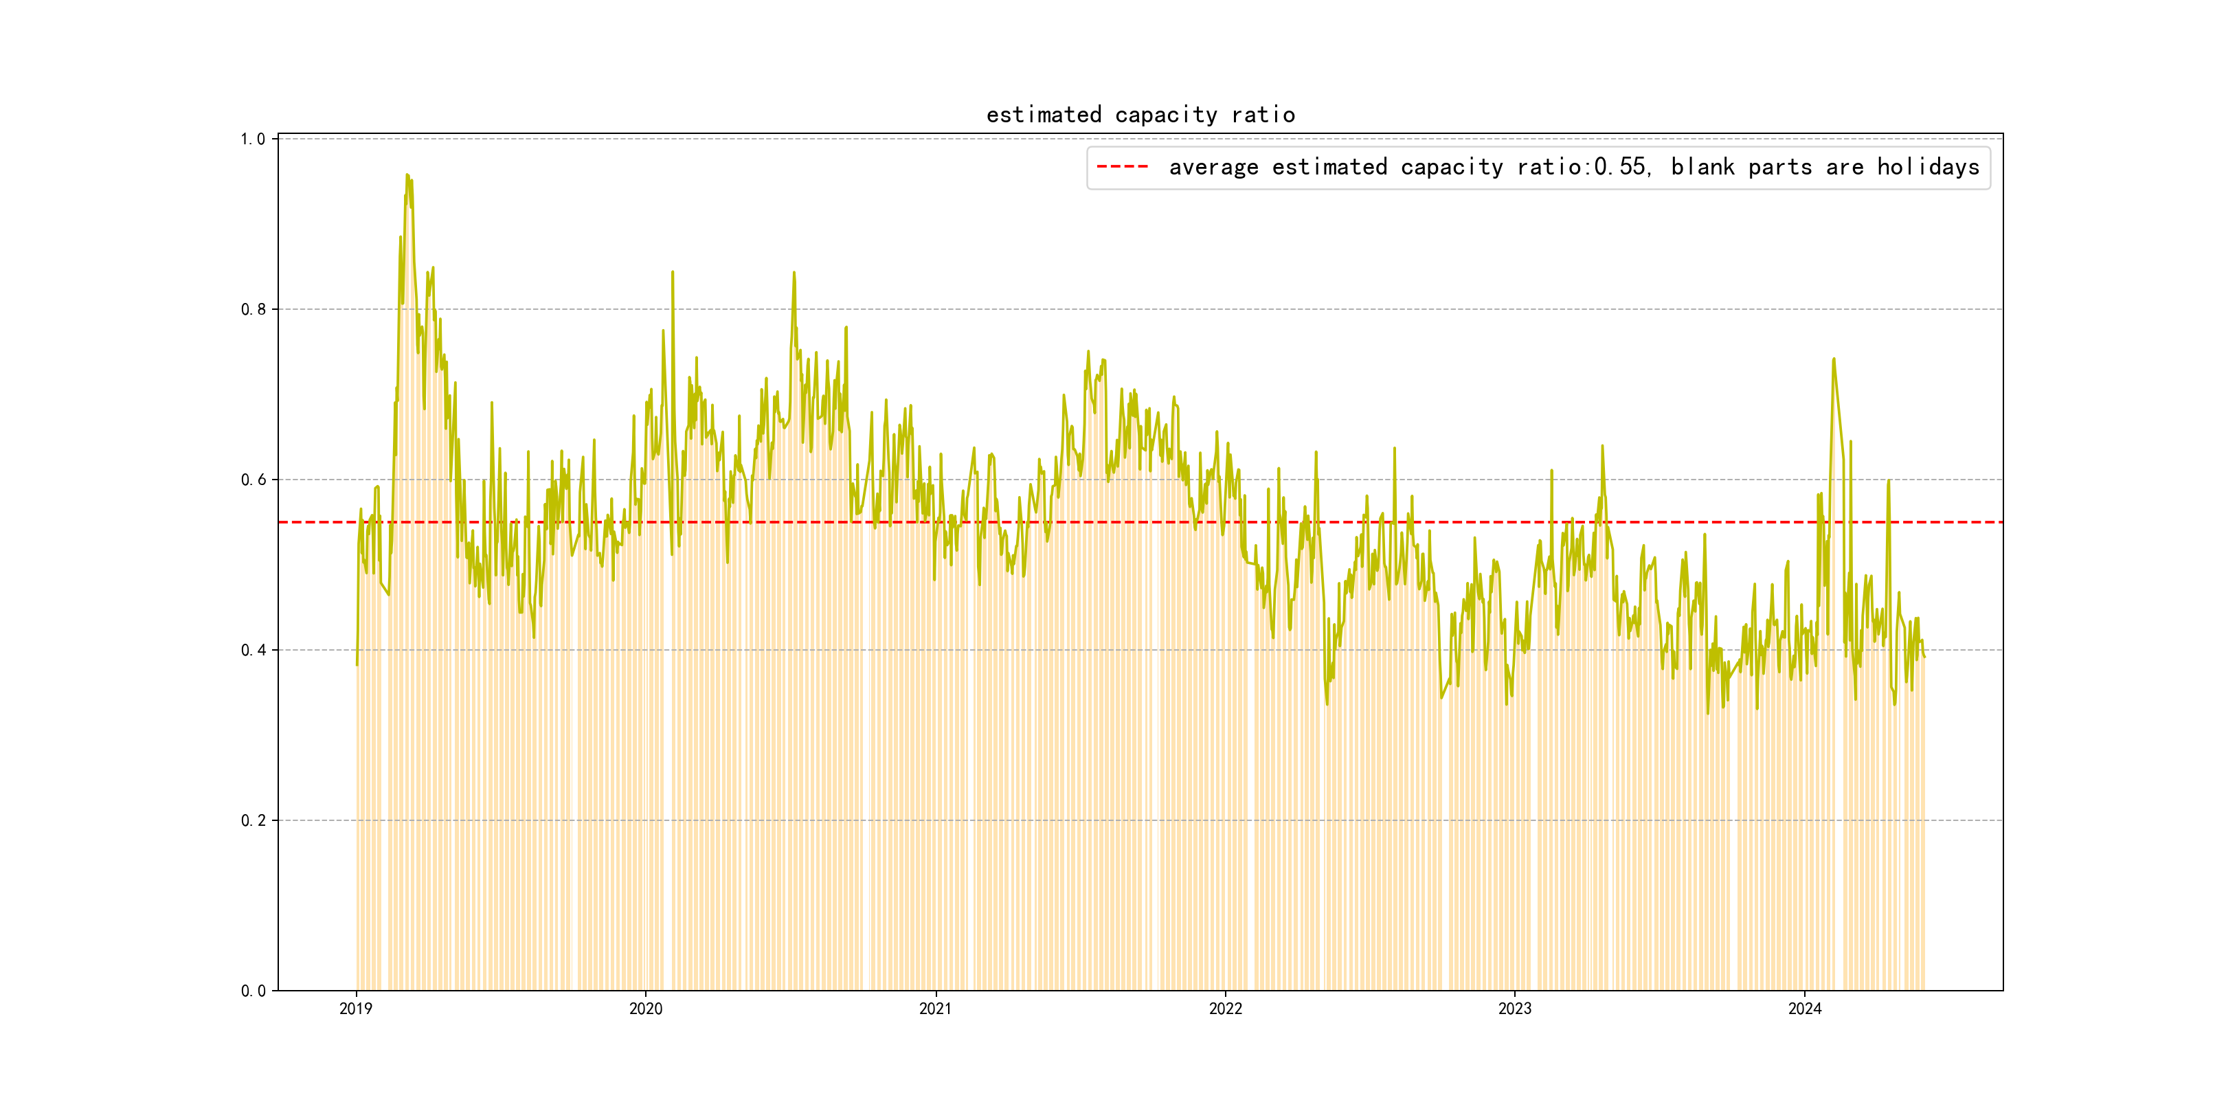
Task: Click the chart title 'estimated capacity ratio'
Action: point(1140,115)
